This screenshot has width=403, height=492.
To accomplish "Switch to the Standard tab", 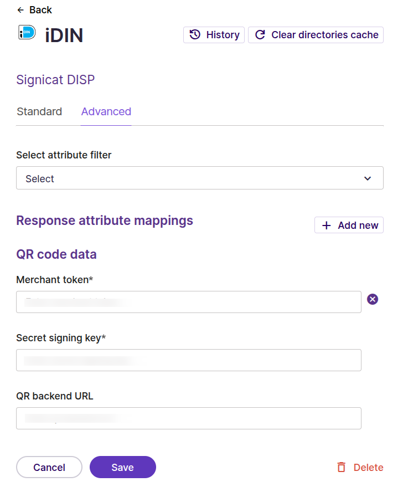I will [39, 111].
